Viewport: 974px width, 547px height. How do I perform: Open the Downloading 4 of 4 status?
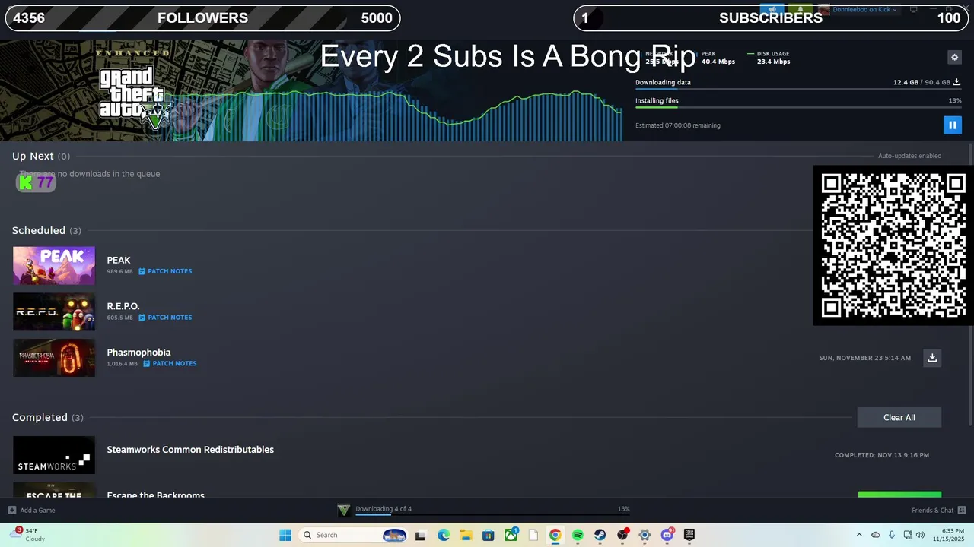[x=384, y=509]
